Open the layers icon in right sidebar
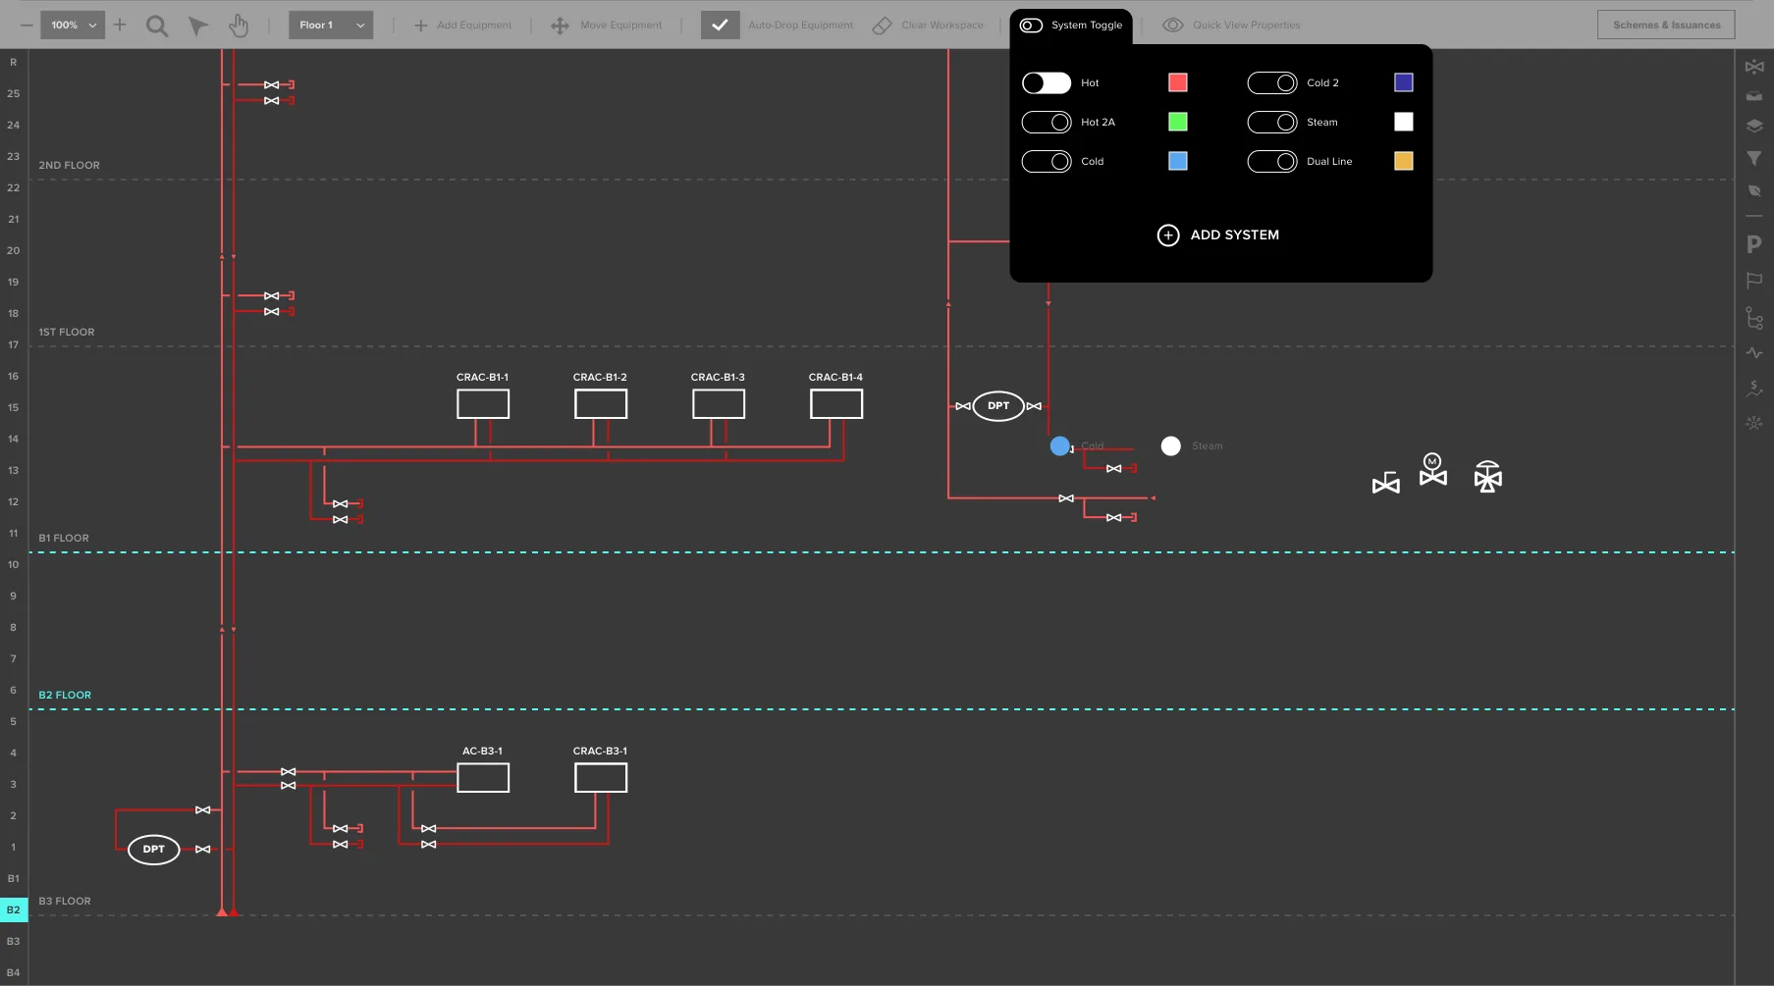Screen dimensions: 1774x986 (1754, 126)
